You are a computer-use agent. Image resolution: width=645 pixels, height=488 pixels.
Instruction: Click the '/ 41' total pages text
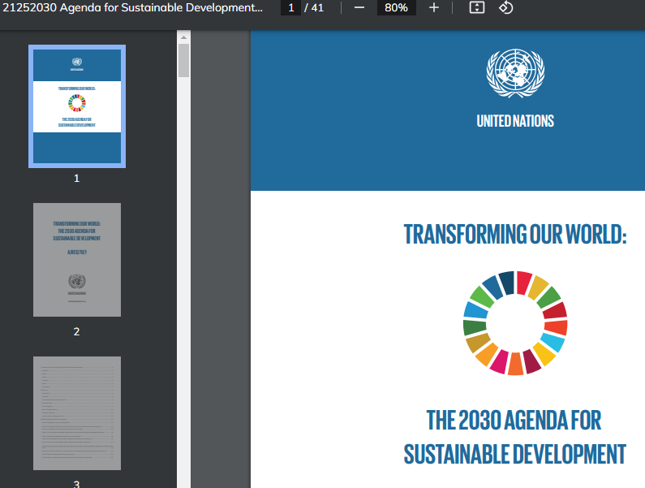tap(314, 8)
